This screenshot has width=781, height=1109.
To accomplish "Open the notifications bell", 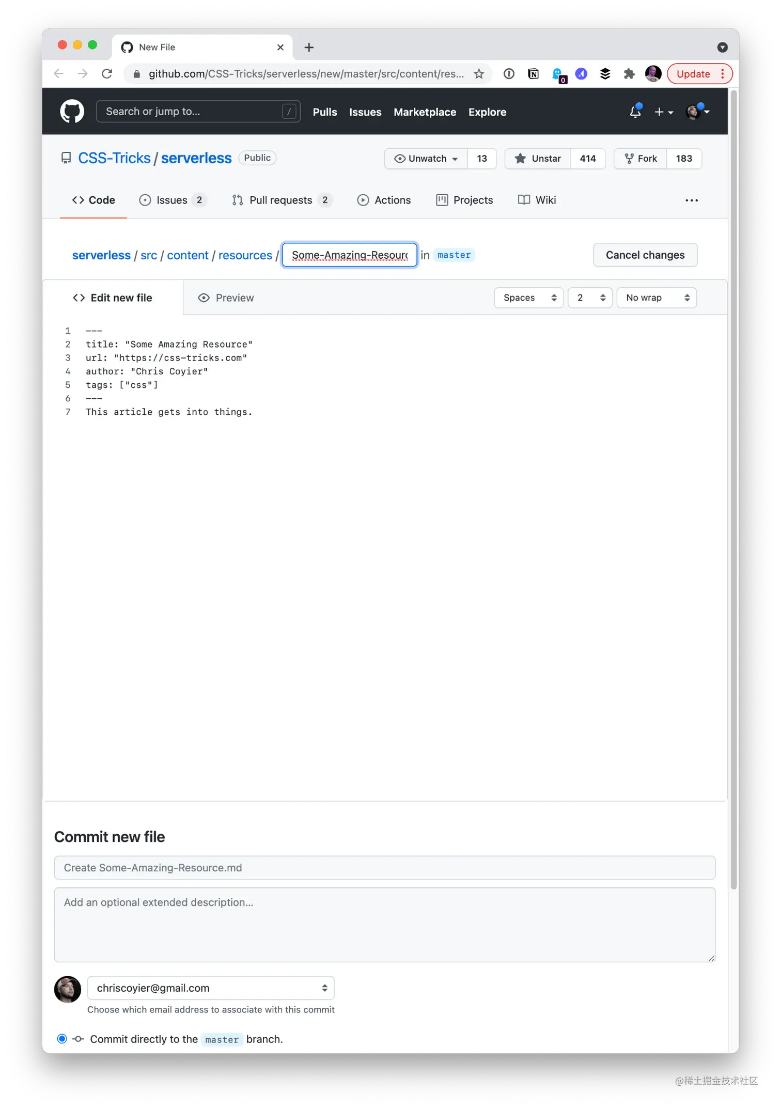I will point(635,112).
